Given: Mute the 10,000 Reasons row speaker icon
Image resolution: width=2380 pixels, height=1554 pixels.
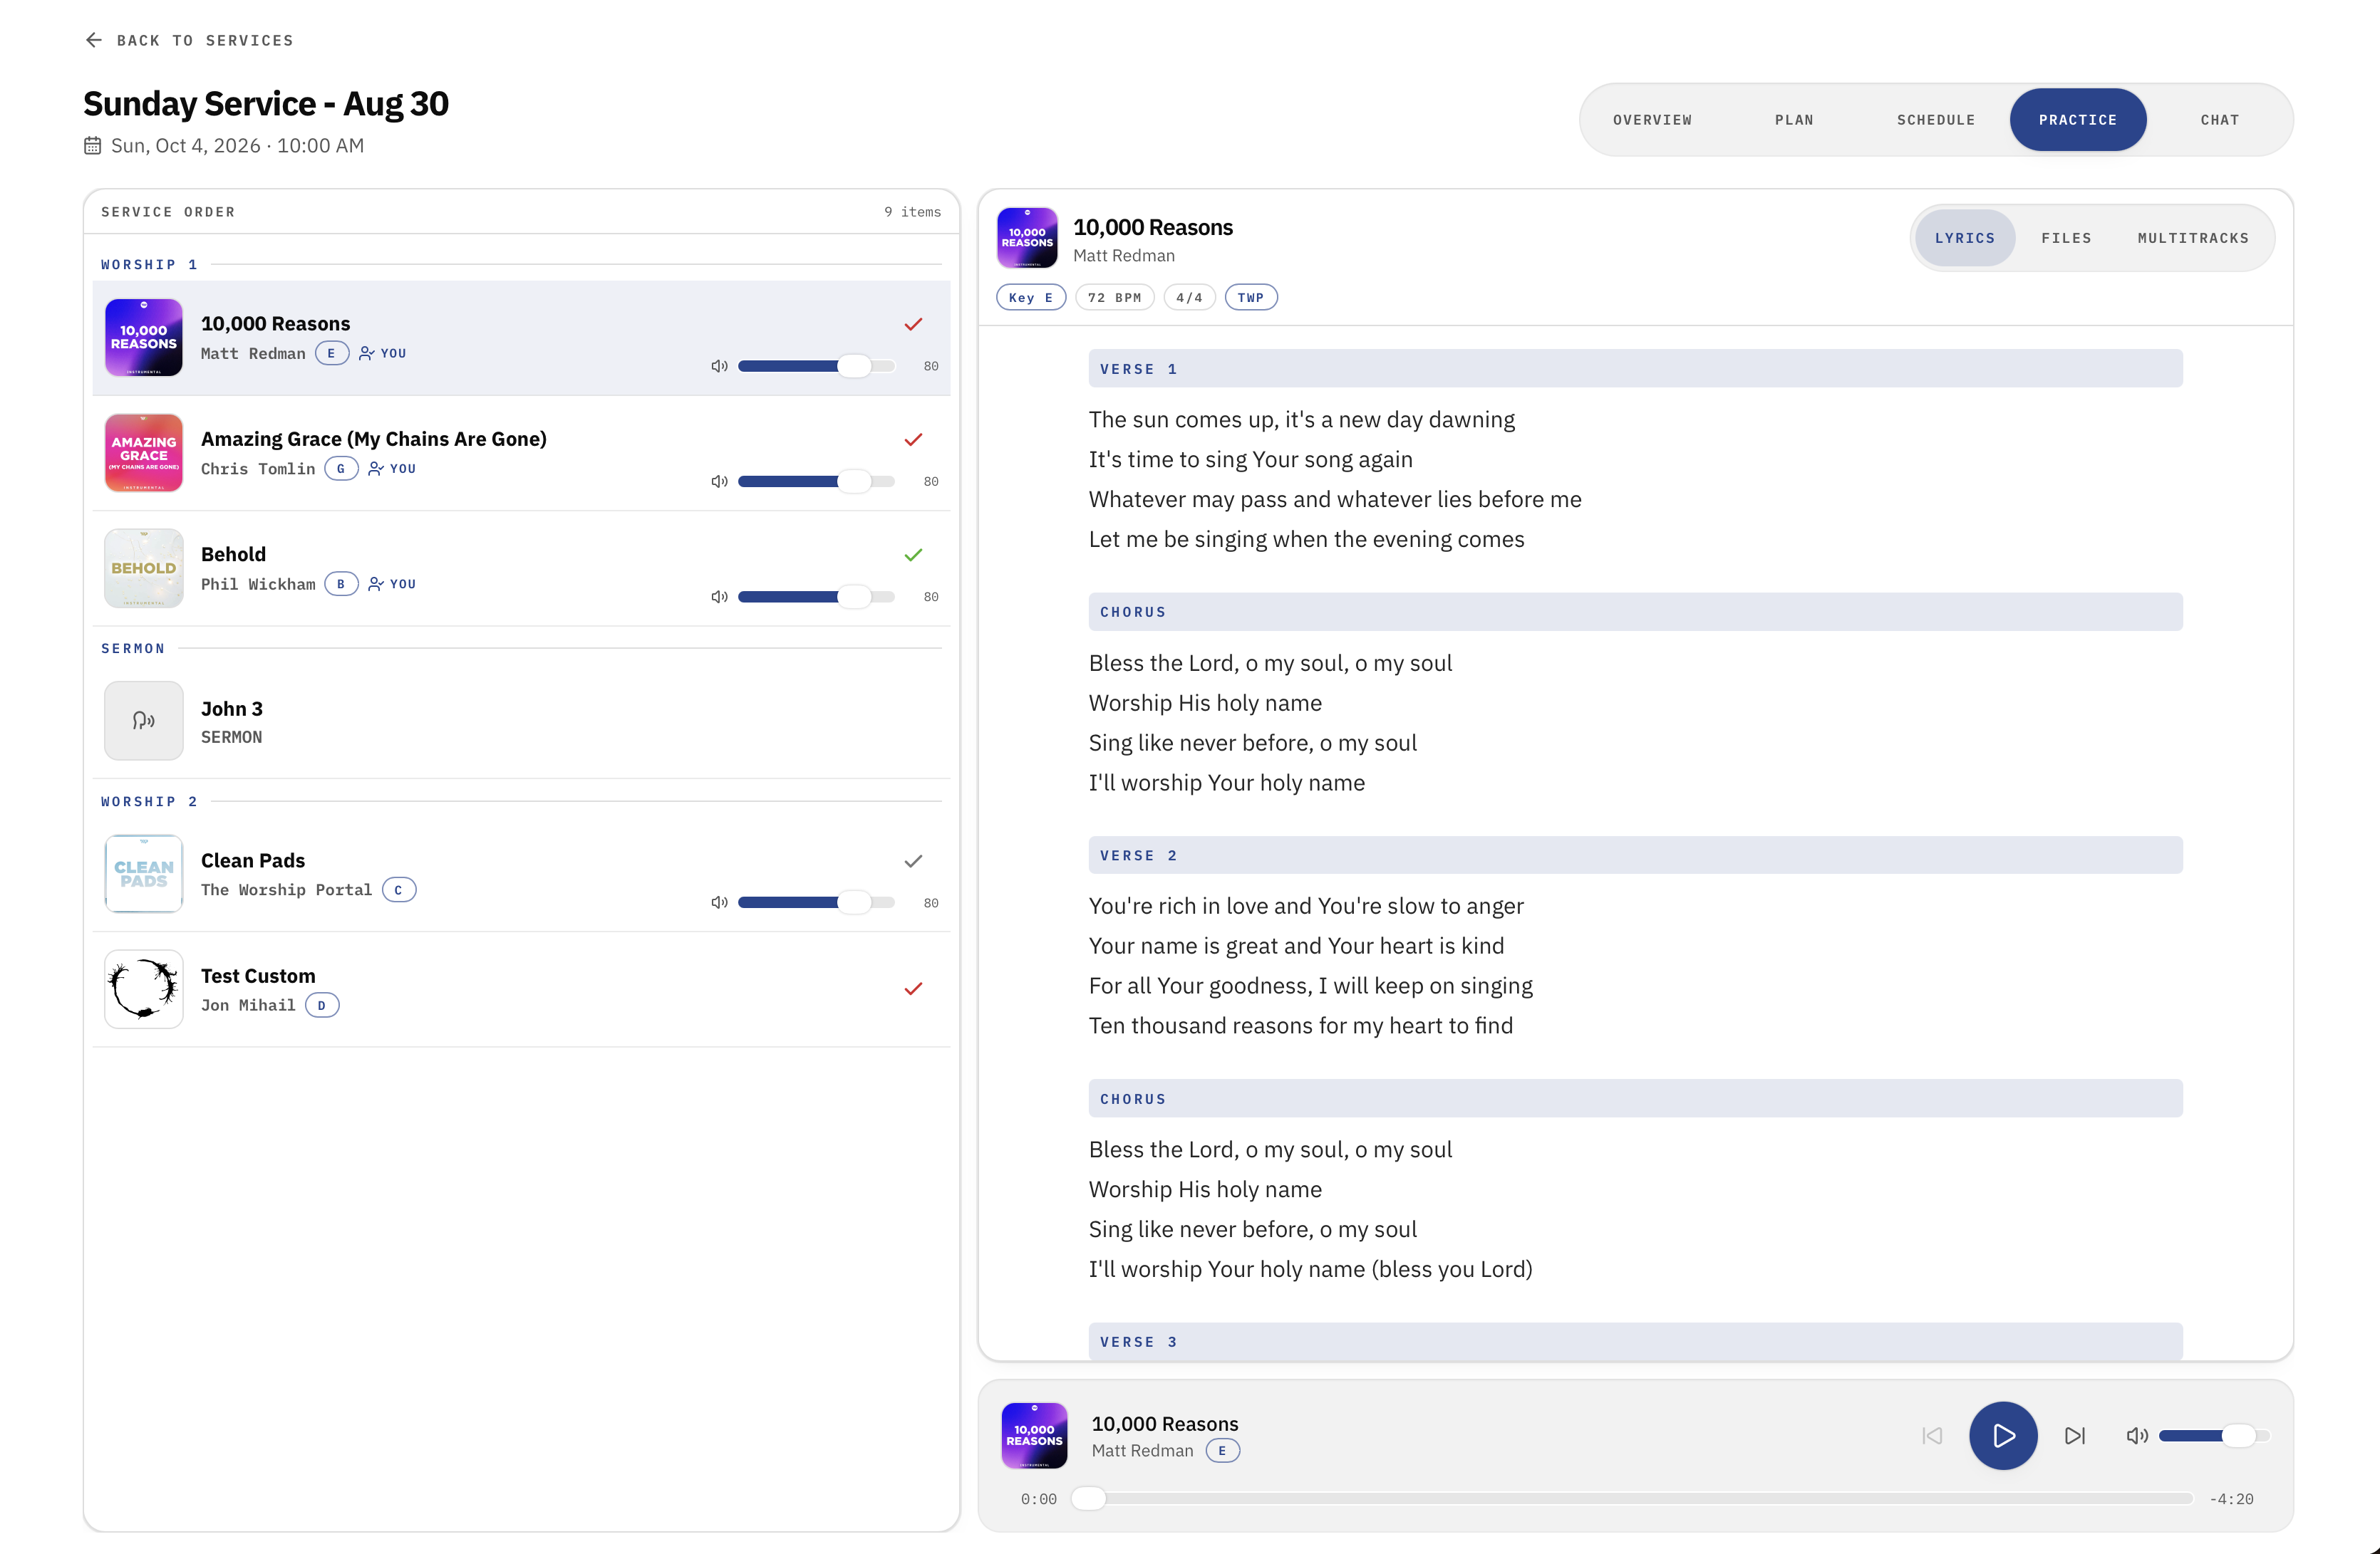Looking at the screenshot, I should click(x=719, y=367).
